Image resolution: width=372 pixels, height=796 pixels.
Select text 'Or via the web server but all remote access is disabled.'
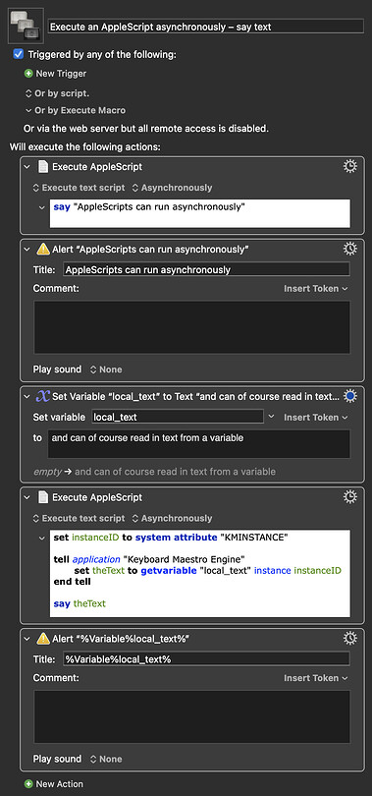click(x=146, y=129)
